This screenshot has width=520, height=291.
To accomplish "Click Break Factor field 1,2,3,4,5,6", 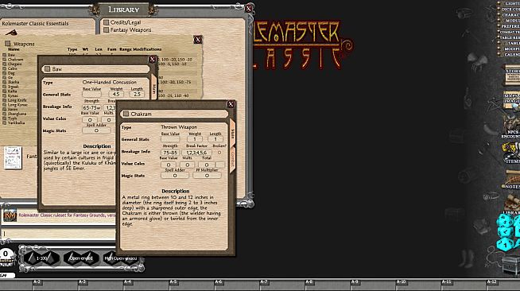I will (196, 153).
